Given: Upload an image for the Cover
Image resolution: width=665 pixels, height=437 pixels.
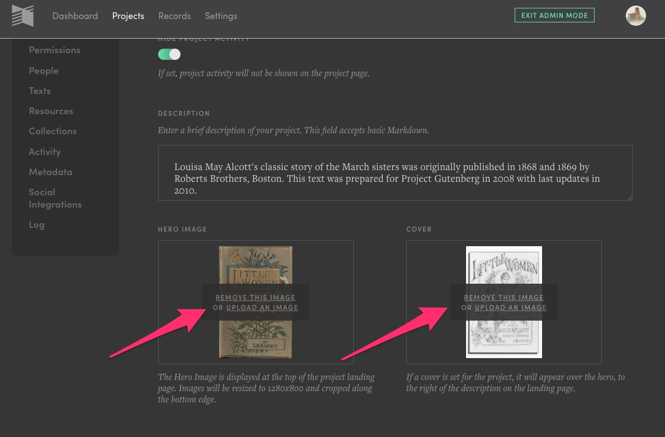Looking at the screenshot, I should coord(511,308).
